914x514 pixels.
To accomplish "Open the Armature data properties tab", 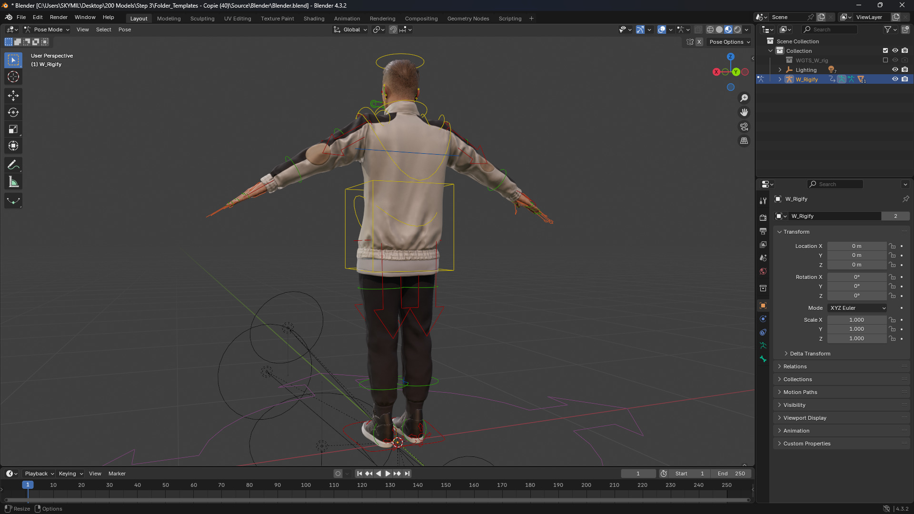I will 763,346.
